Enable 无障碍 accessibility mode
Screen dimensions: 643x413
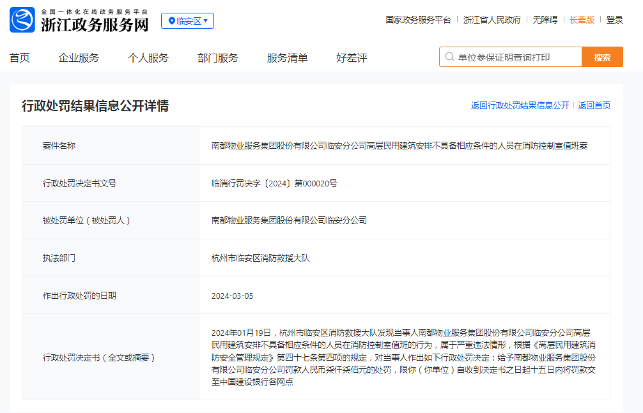point(545,20)
